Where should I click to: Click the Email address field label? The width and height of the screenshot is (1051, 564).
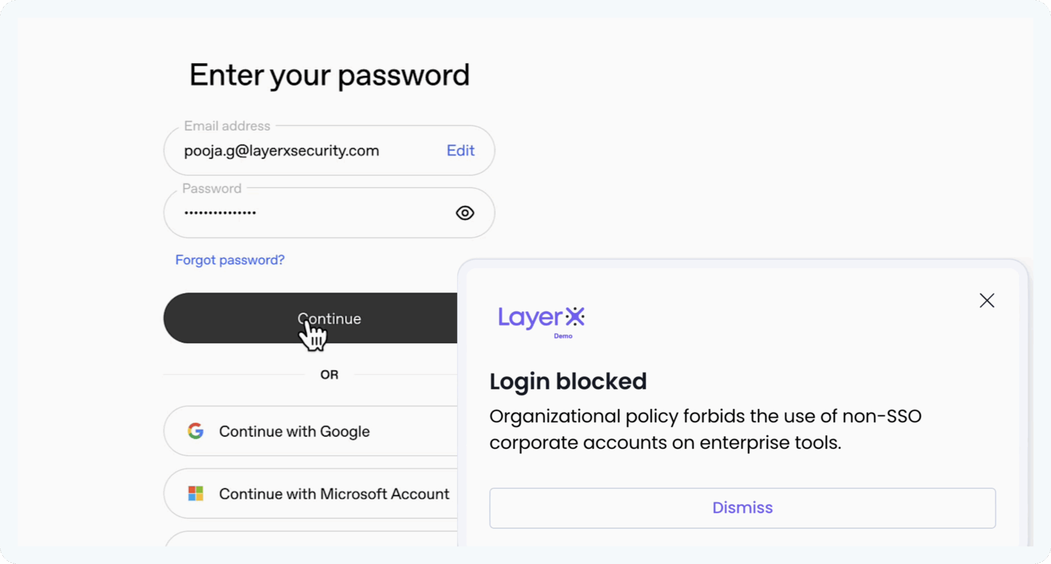227,126
